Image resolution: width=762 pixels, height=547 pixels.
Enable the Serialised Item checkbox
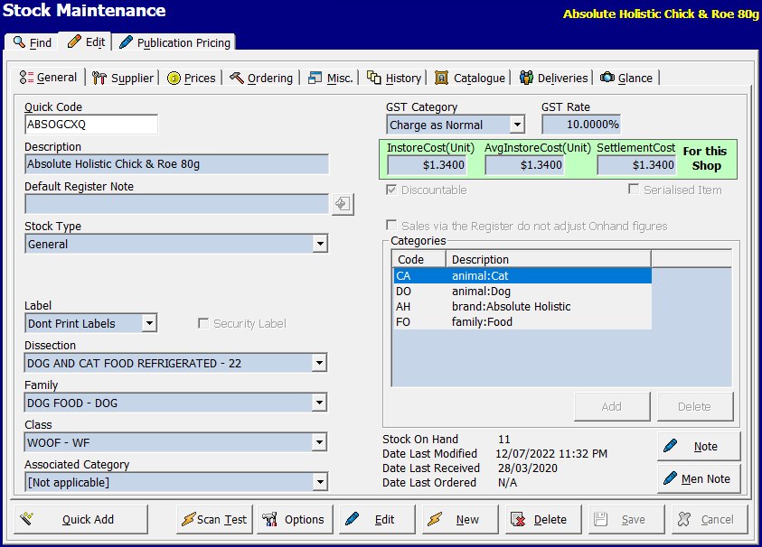(634, 190)
